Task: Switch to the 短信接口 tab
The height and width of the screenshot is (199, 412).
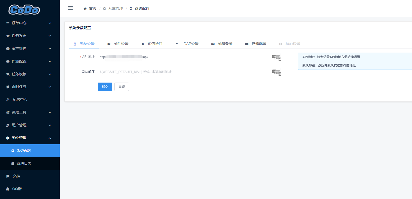Action: (152, 44)
